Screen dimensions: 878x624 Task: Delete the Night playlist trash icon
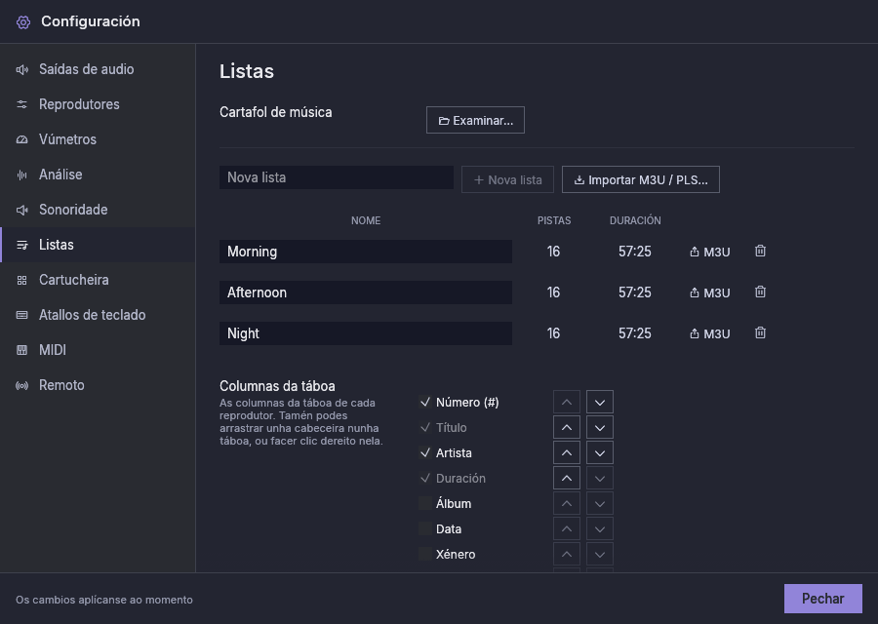[x=760, y=332]
